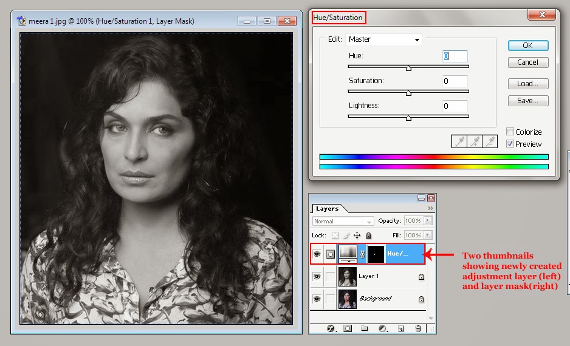Click the 'Background' layer name
The image size is (570, 346).
pos(375,299)
